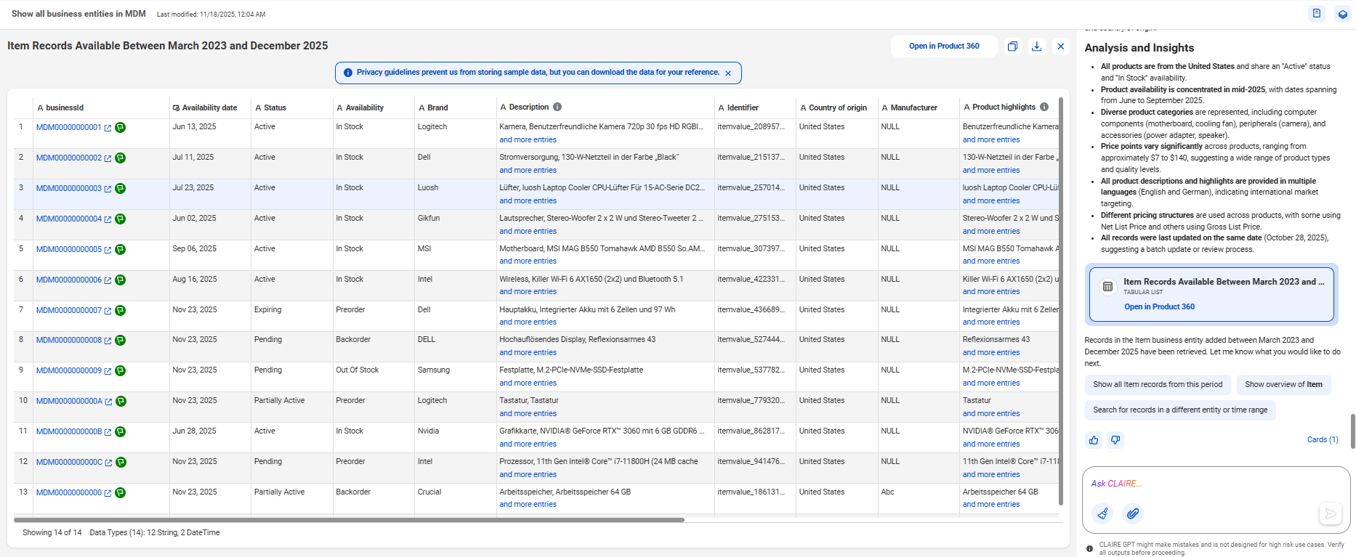Image resolution: width=1356 pixels, height=557 pixels.
Task: Open record MDM00000000001 link
Action: tap(69, 128)
